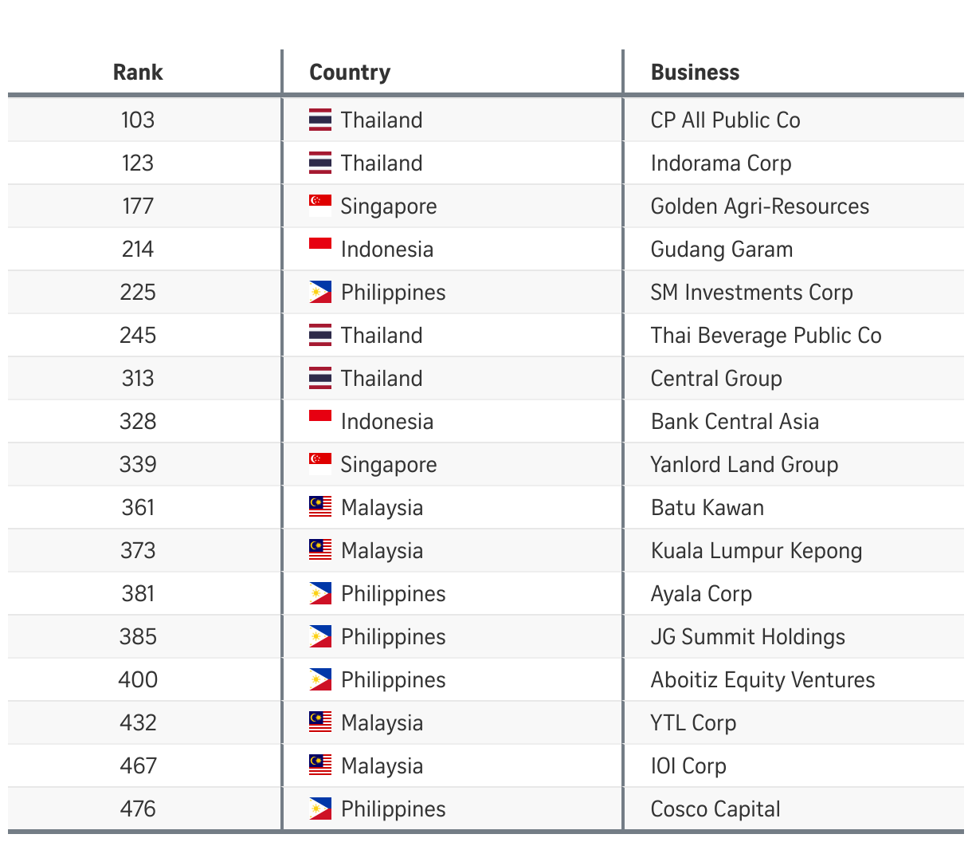Click the Thailand flag beside rank 103
Image resolution: width=972 pixels, height=842 pixels.
point(320,120)
